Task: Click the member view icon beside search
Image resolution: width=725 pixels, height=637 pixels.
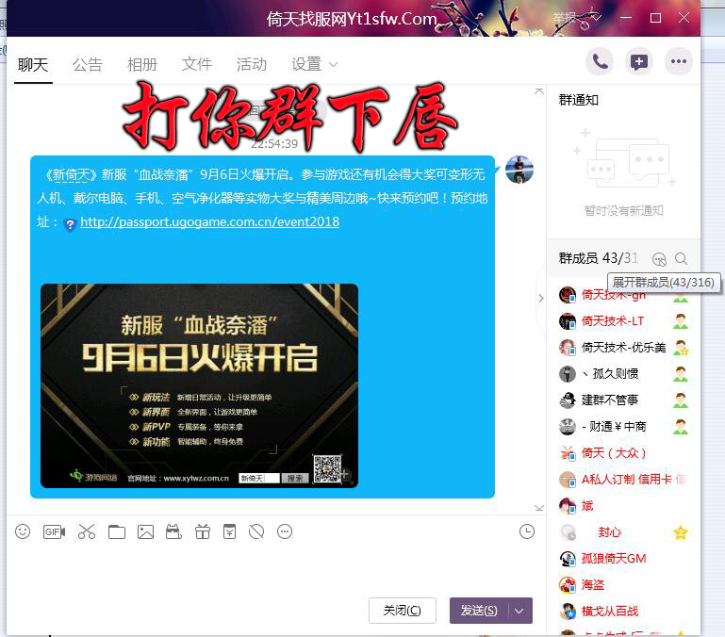Action: [x=659, y=259]
